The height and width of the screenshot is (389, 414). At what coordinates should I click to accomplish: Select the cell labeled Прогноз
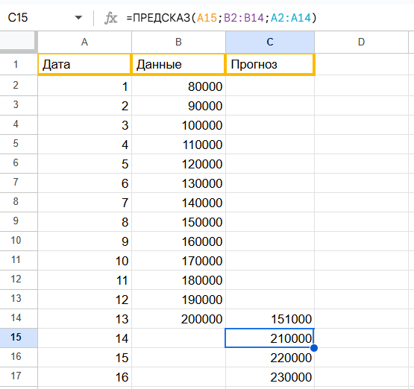pyautogui.click(x=270, y=65)
